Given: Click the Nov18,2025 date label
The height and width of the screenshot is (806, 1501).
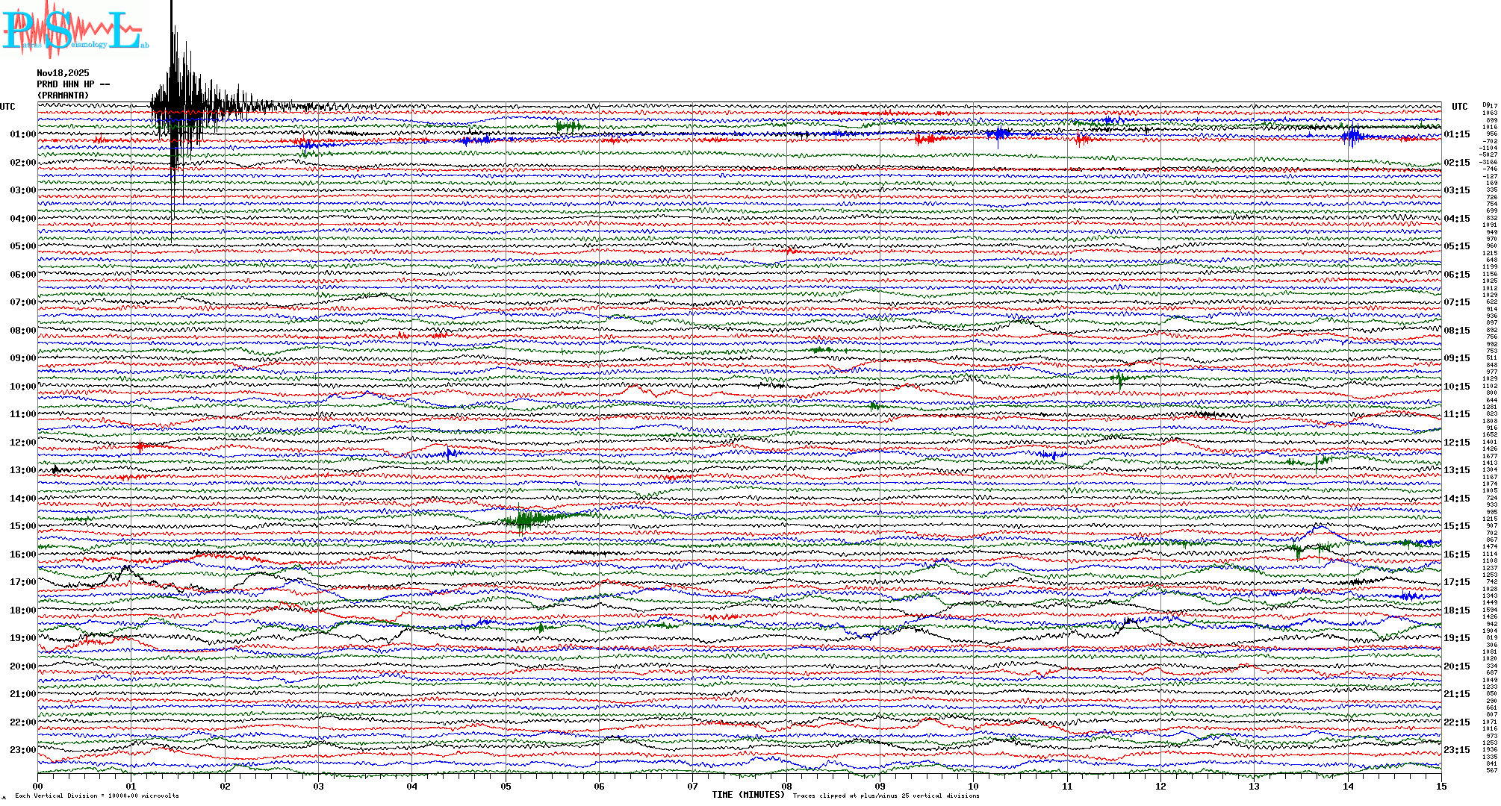Looking at the screenshot, I should [x=63, y=73].
